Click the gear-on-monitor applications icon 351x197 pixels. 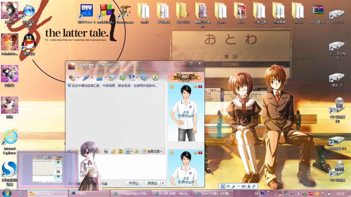click(x=144, y=77)
